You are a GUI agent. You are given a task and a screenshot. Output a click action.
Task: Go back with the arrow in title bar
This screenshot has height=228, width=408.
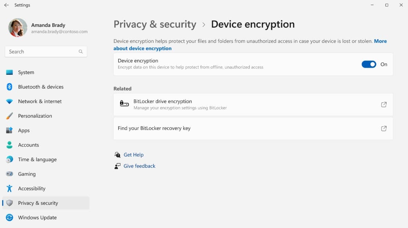click(x=7, y=5)
